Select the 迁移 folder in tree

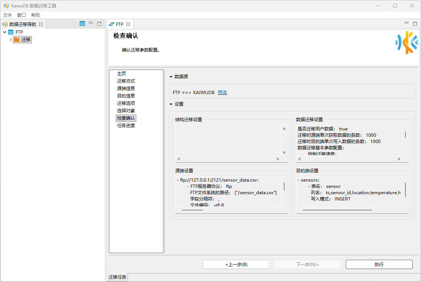26,40
